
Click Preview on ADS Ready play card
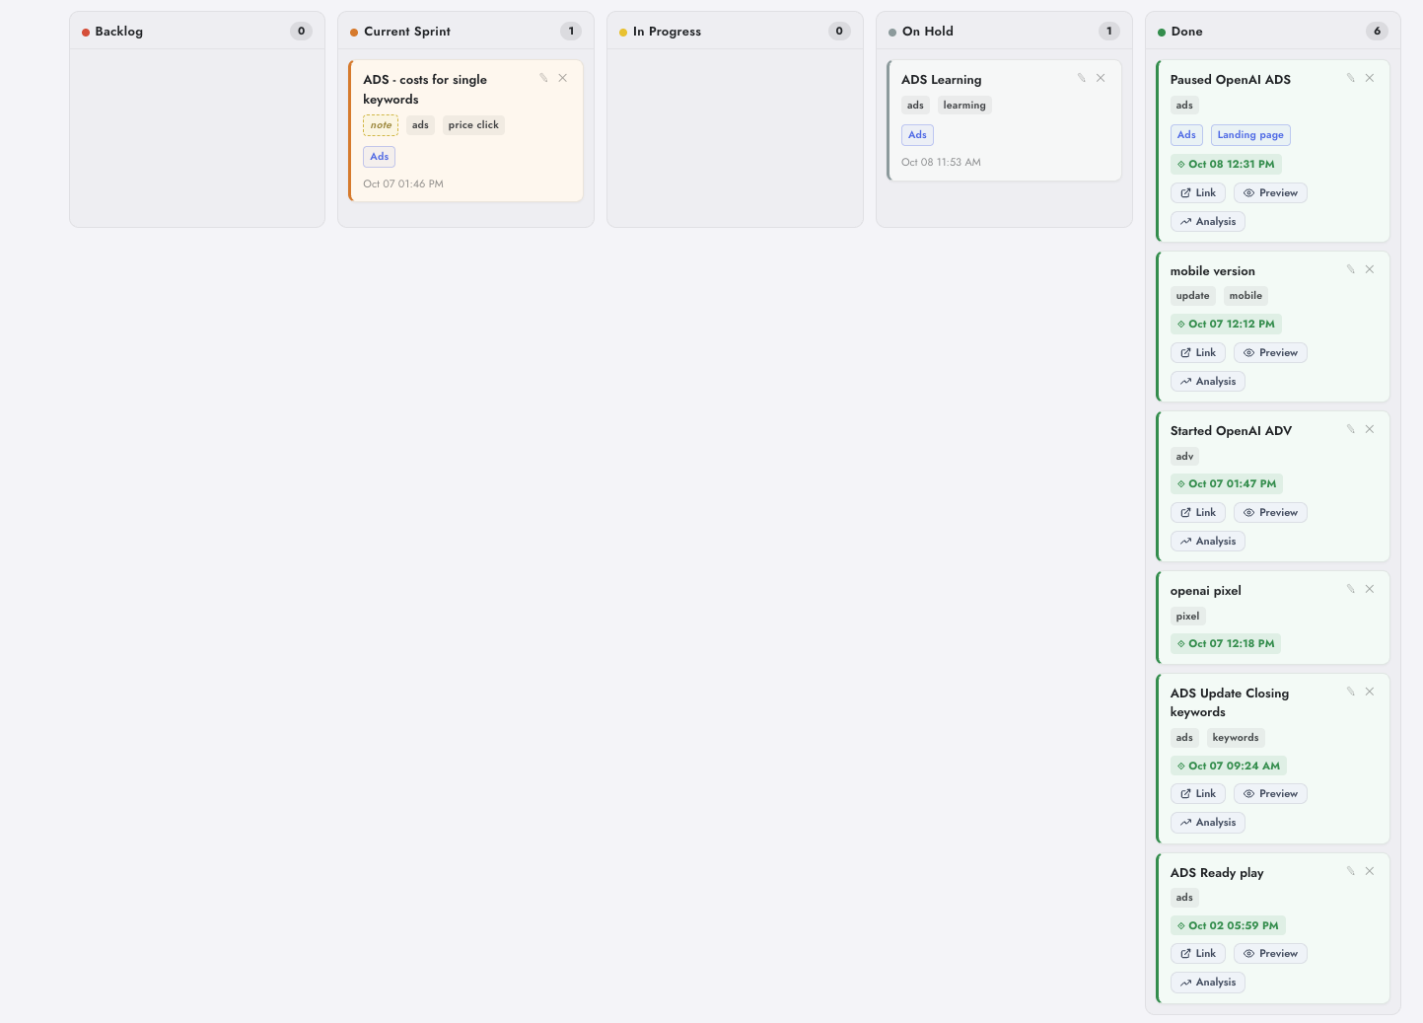[x=1270, y=954]
